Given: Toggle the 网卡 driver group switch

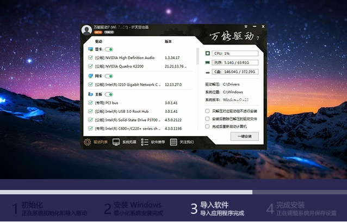Looking at the screenshot, I should (109, 76).
